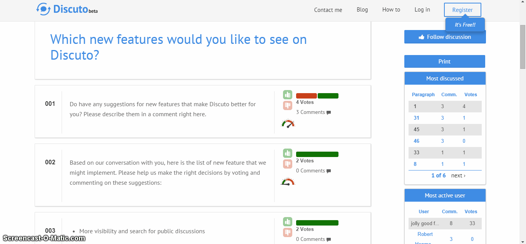Image resolution: width=526 pixels, height=244 pixels.
Task: Click '2 Votes' on paragraph 002
Action: point(305,161)
